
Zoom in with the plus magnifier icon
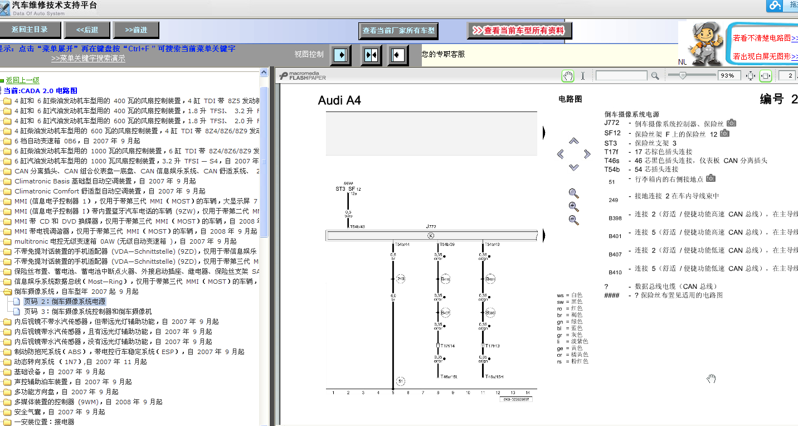573,207
